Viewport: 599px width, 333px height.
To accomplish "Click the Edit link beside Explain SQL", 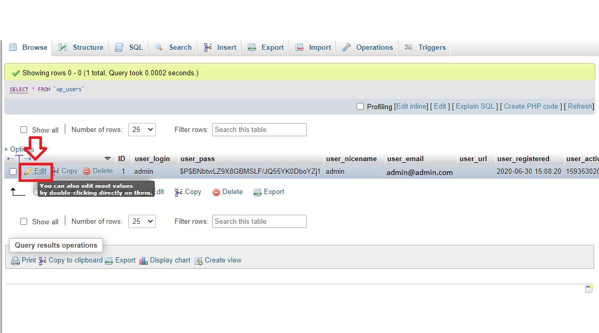I will pyautogui.click(x=440, y=106).
